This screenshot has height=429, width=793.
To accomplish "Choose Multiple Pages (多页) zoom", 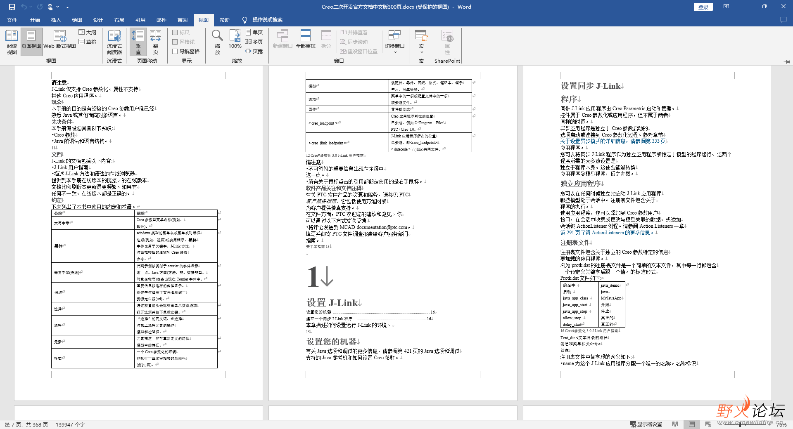I will [x=254, y=42].
